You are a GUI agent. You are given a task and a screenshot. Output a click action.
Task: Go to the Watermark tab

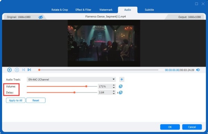point(106,10)
